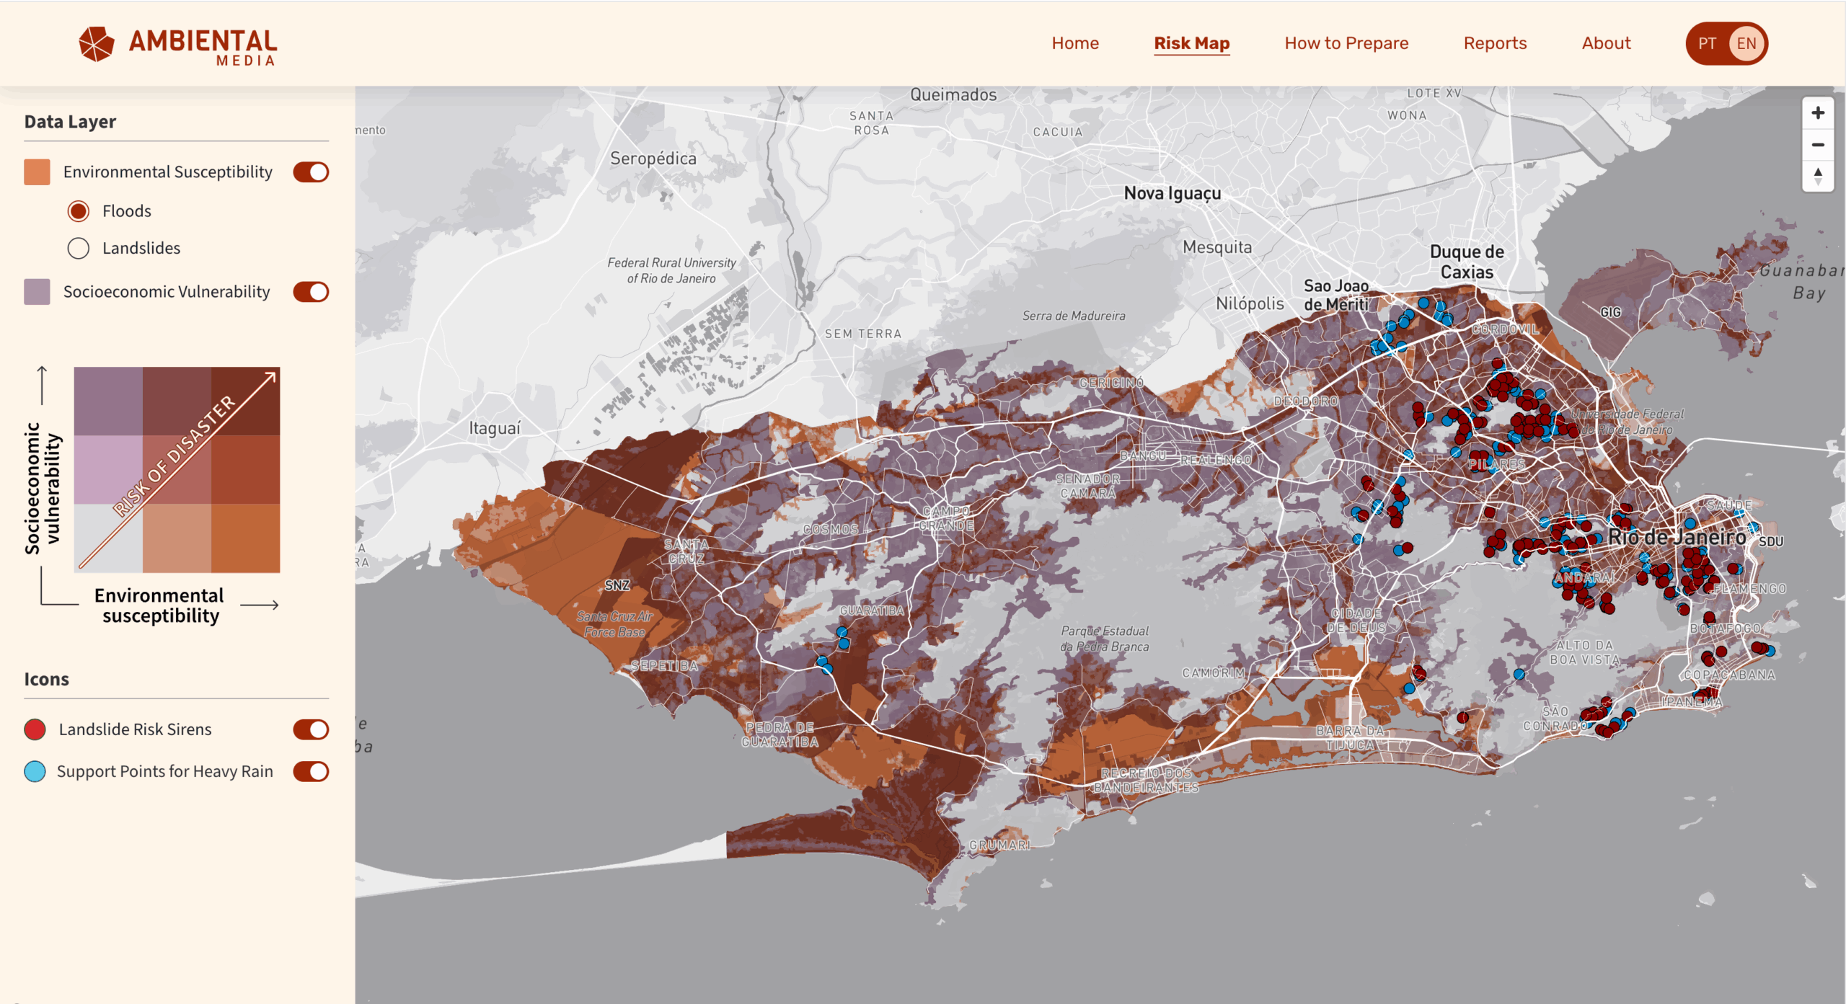Hide Landslide Risk Sirens icons toggle
1846x1004 pixels.
pyautogui.click(x=311, y=729)
